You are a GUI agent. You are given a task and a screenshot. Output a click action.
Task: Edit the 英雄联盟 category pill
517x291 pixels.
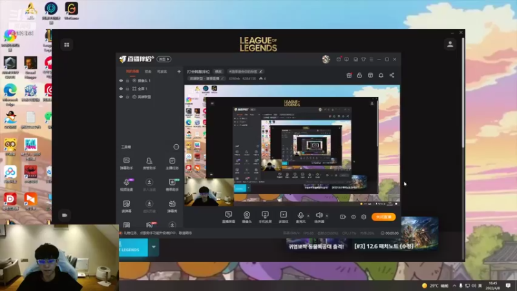[206, 78]
